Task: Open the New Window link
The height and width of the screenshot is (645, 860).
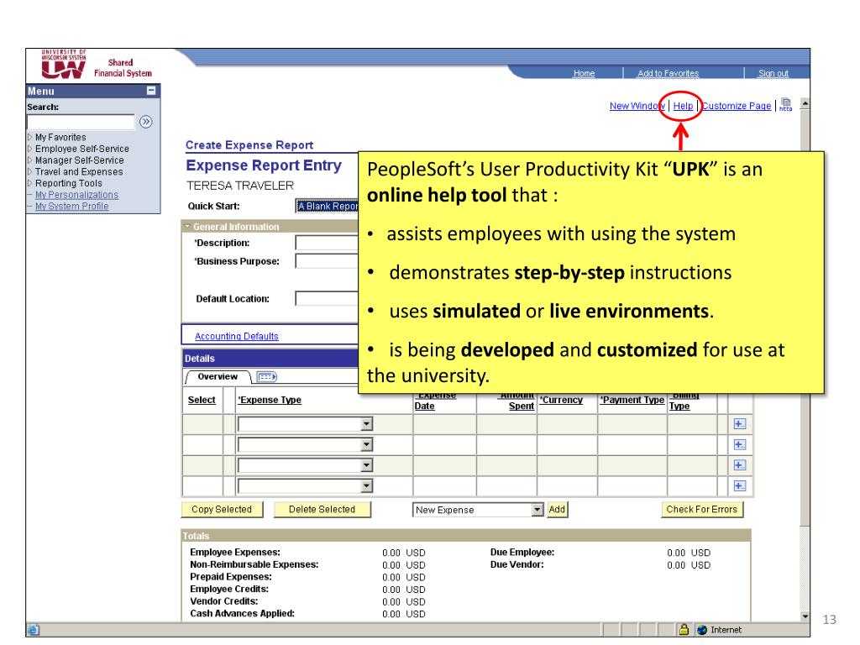Action: (x=637, y=106)
